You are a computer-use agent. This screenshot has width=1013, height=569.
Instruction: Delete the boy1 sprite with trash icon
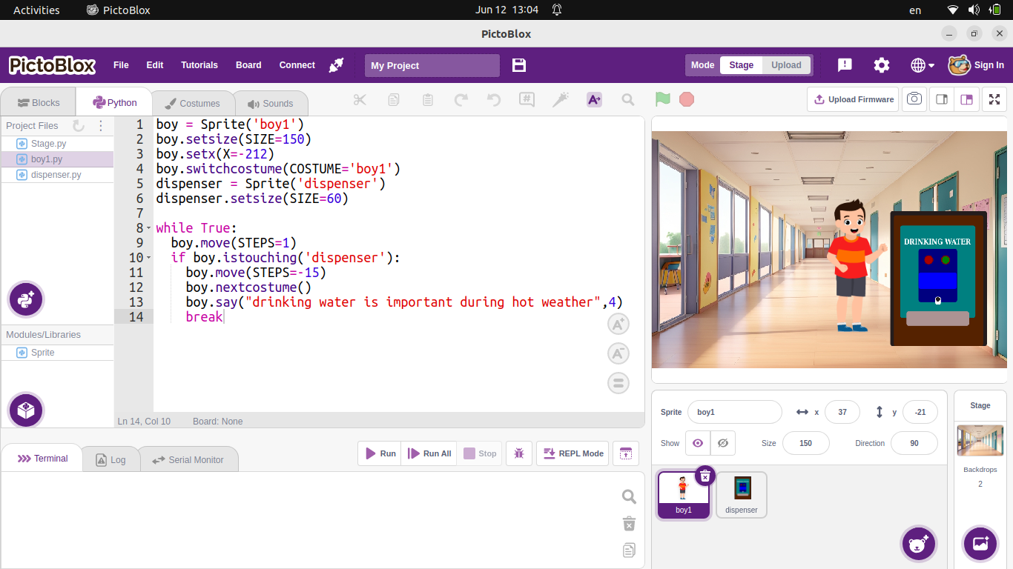point(705,476)
